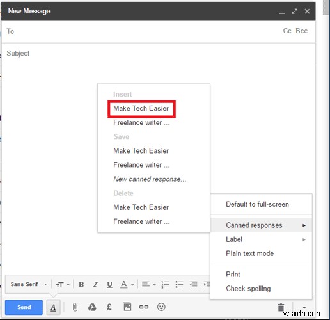This screenshot has height=320, width=330.
Task: Create a bulleted list
Action: [x=179, y=284]
